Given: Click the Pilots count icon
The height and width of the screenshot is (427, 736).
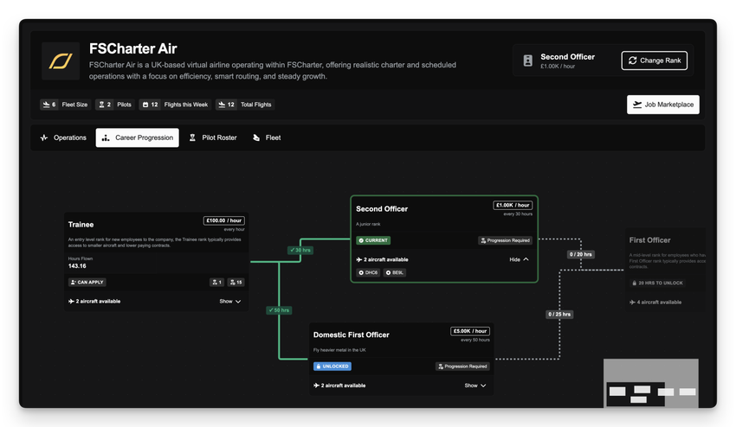Looking at the screenshot, I should (x=100, y=105).
